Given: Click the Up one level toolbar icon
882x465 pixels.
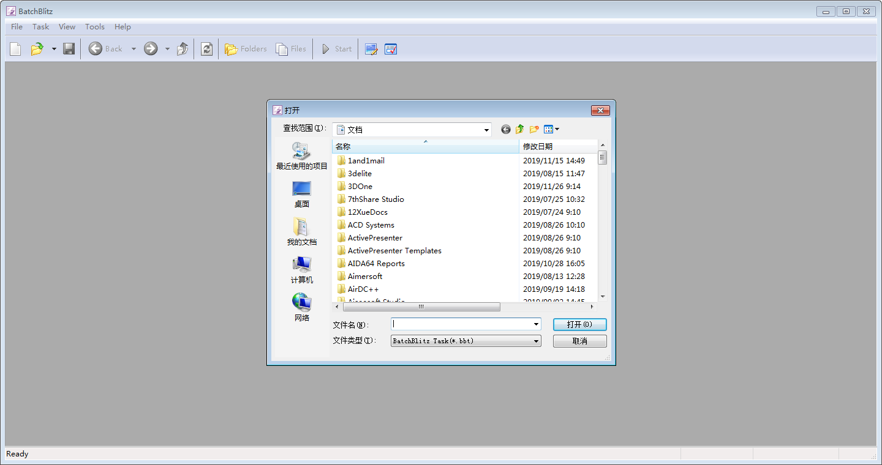Looking at the screenshot, I should coord(183,49).
